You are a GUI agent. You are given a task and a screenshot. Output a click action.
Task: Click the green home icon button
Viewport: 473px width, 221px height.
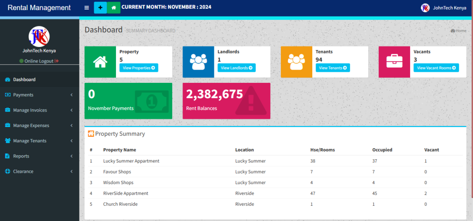114,8
